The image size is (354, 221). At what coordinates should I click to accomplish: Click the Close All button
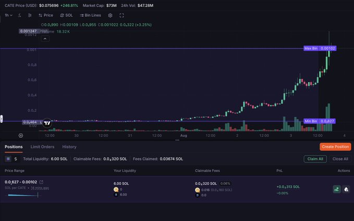[340, 159]
